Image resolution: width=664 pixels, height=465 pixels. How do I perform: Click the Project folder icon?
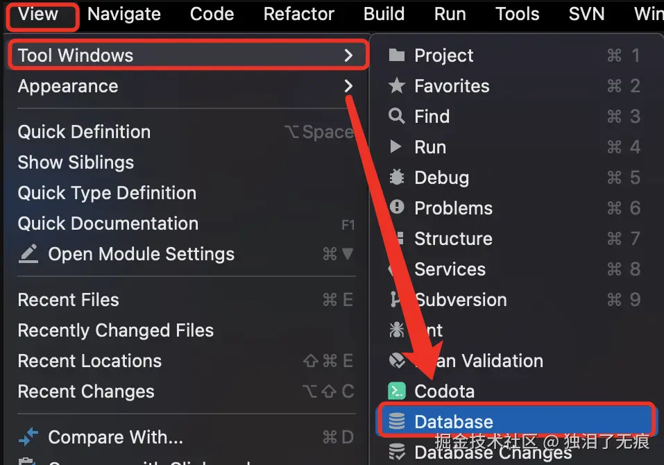pos(397,56)
